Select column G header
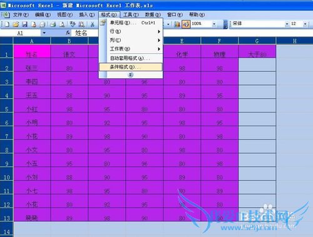Screen dimensions: 313x237 tap(257, 41)
